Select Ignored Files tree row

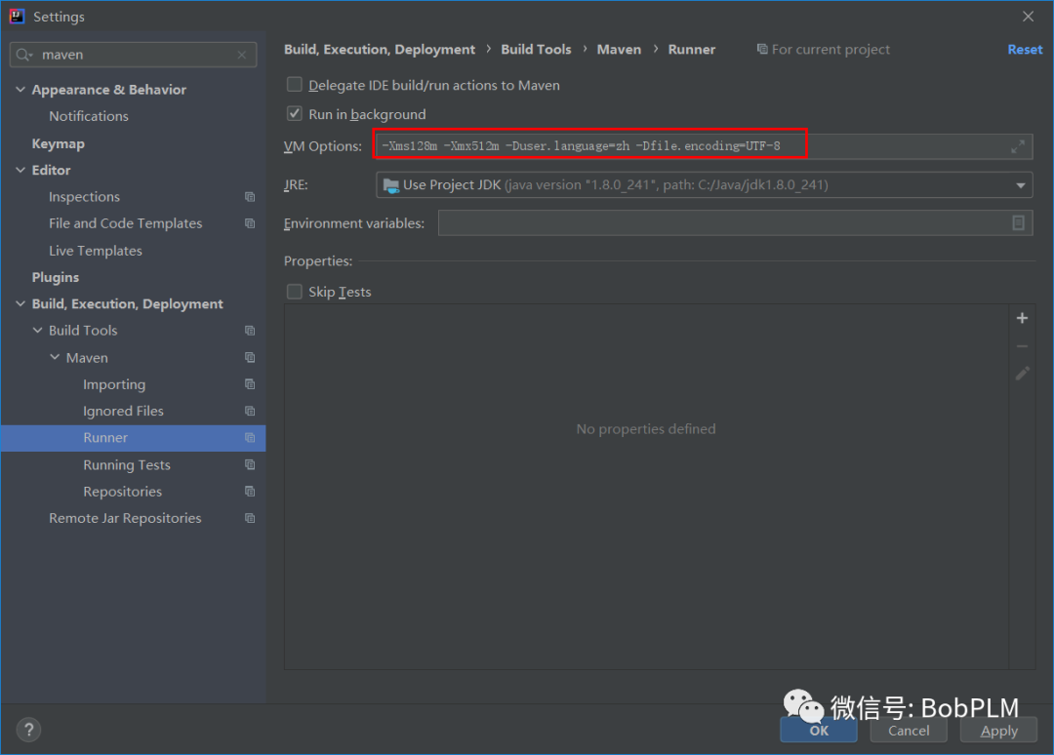click(133, 411)
